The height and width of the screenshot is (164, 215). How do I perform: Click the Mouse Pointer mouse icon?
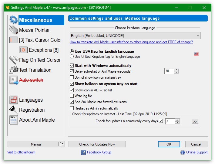pyautogui.click(x=13, y=30)
